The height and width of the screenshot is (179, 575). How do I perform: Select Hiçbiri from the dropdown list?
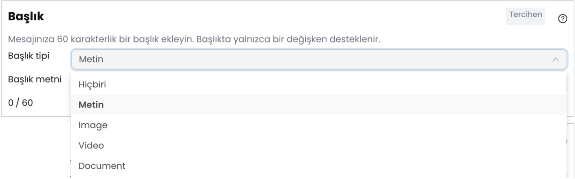tap(92, 84)
